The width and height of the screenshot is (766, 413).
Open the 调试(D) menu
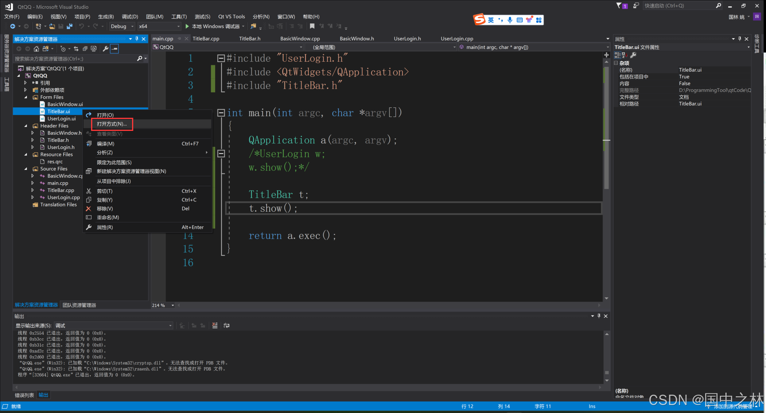(x=130, y=16)
